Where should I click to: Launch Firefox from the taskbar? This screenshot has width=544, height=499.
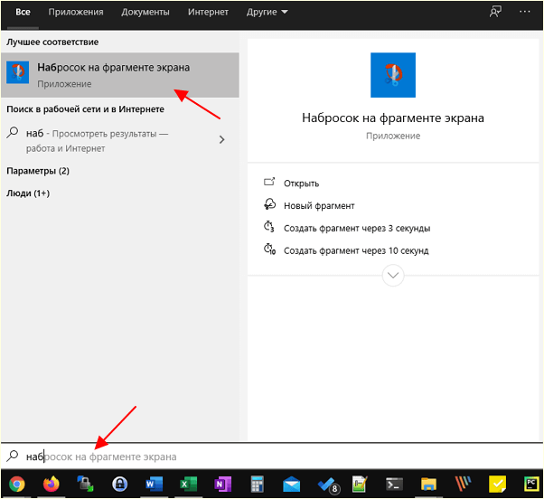click(51, 484)
